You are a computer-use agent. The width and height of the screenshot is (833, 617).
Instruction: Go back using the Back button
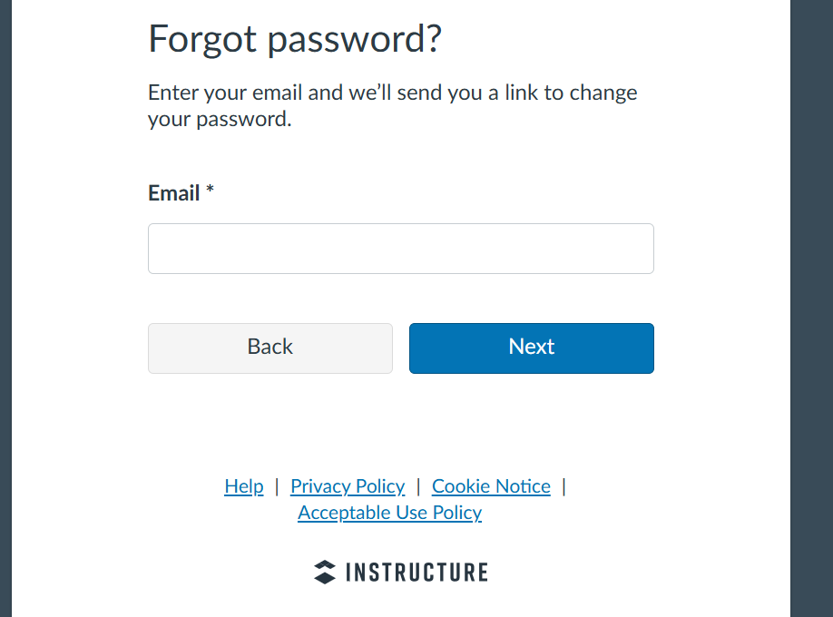pos(270,348)
